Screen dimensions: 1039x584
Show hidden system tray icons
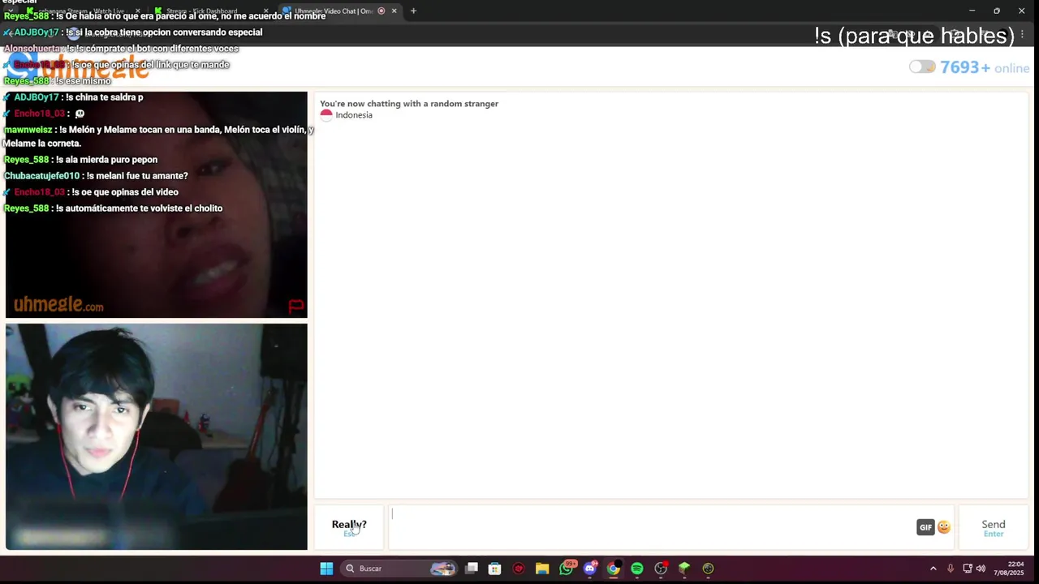pyautogui.click(x=933, y=569)
